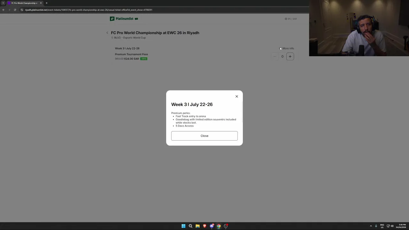Close the FC Pro World Championship tab
The image size is (409, 230).
(41, 3)
